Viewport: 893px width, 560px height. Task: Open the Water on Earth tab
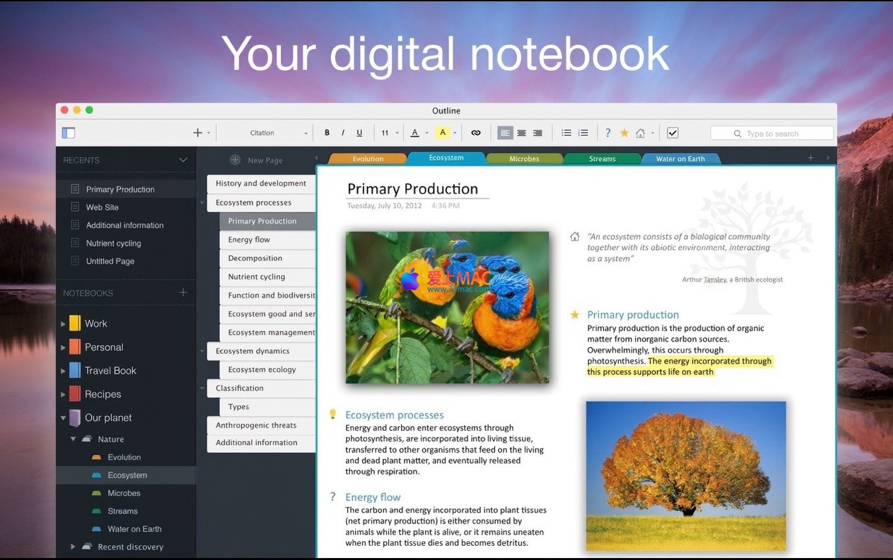point(679,159)
